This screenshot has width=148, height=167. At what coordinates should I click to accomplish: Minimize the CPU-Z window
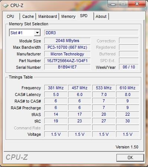tap(113, 4)
